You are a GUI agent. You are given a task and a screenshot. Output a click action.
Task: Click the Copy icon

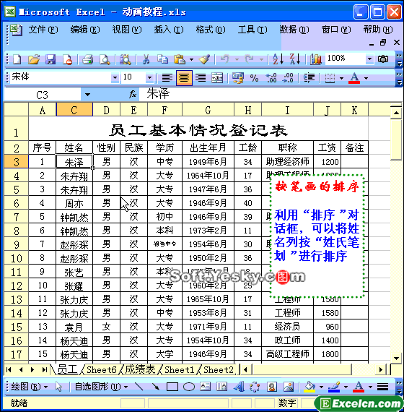coord(162,59)
